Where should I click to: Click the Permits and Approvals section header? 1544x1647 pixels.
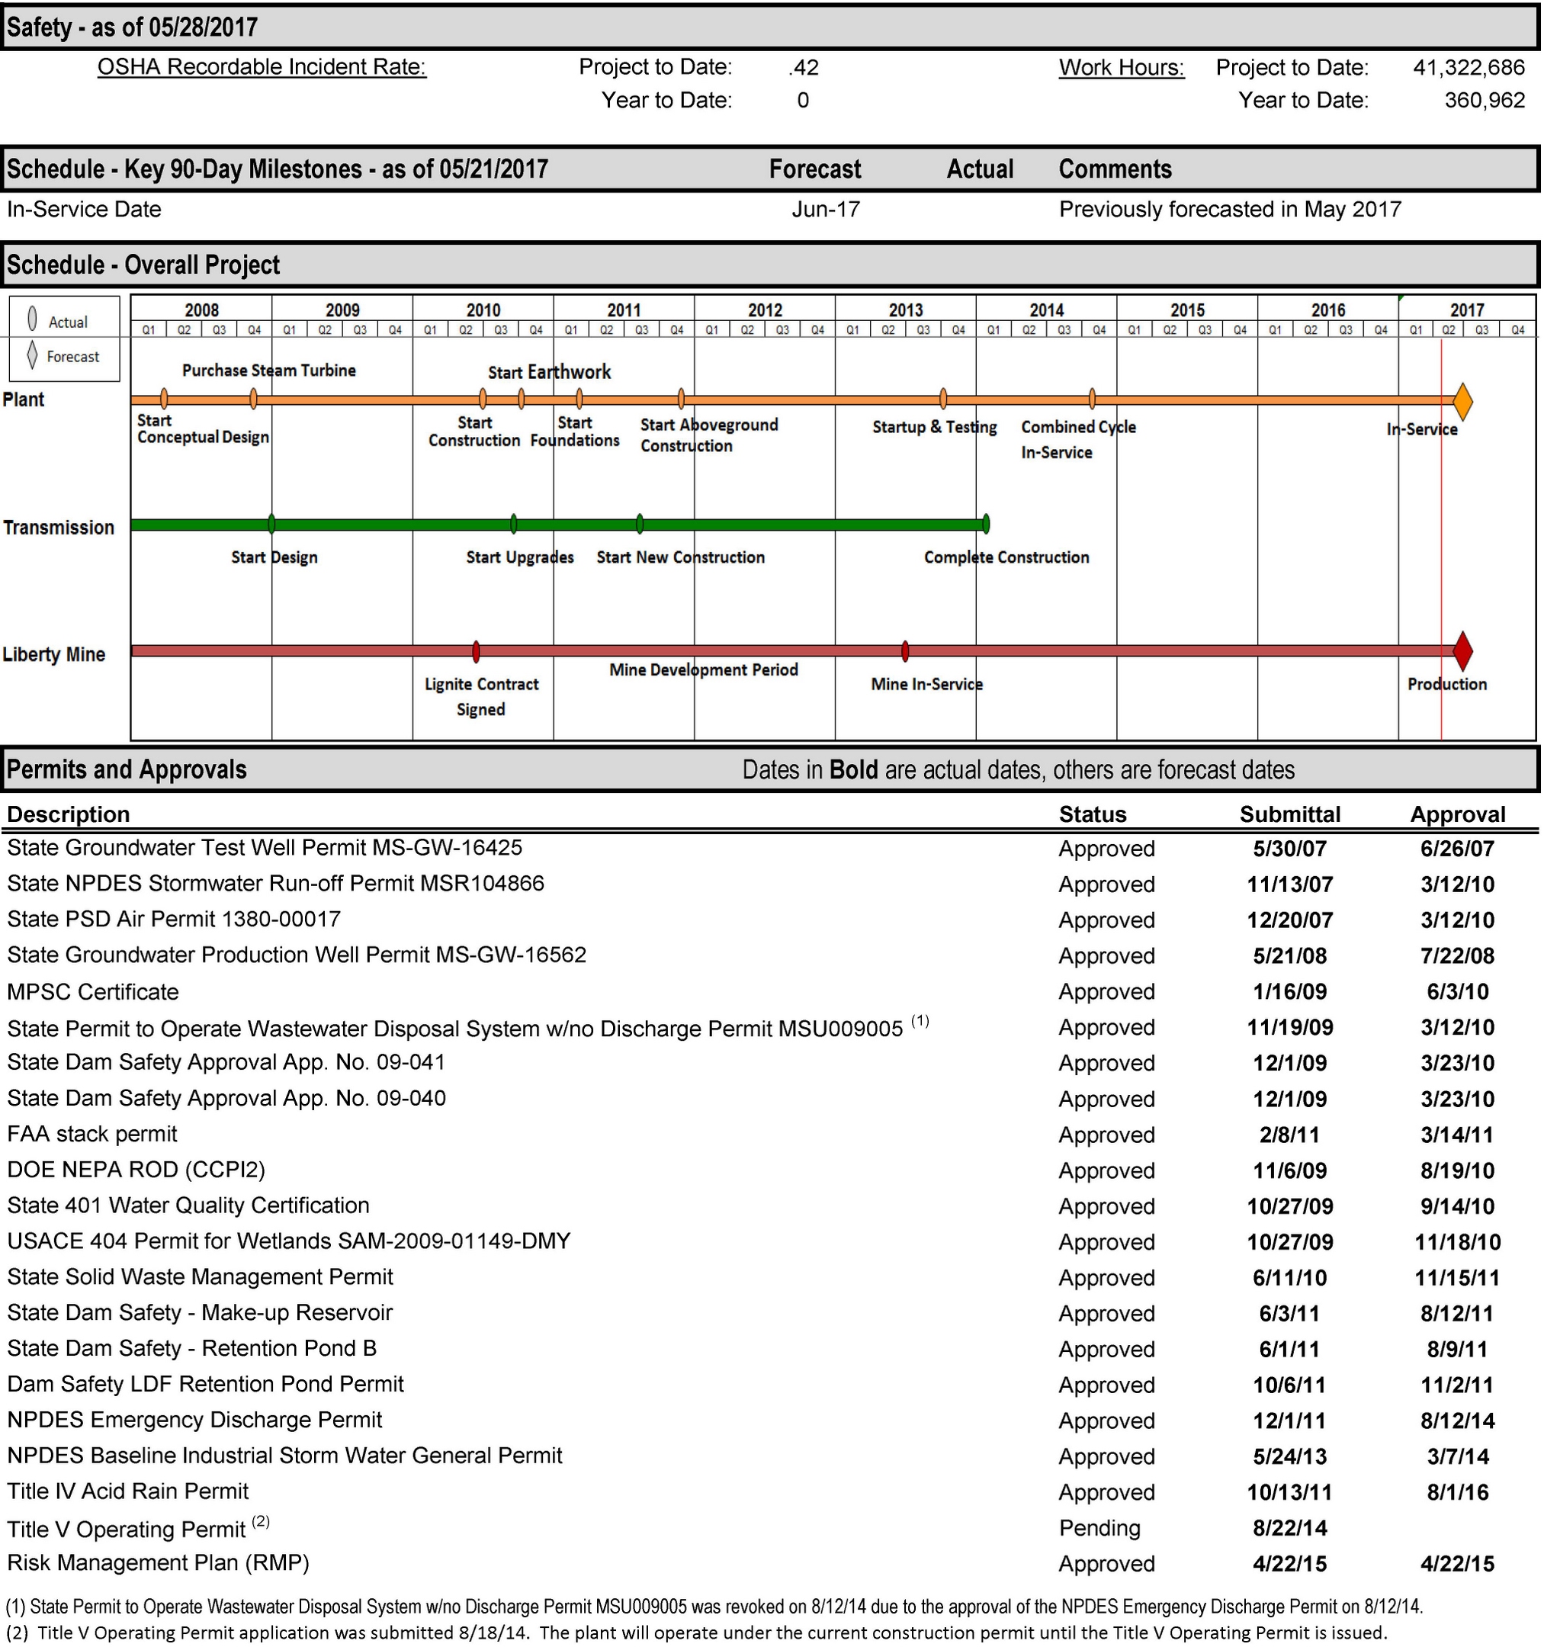(126, 769)
